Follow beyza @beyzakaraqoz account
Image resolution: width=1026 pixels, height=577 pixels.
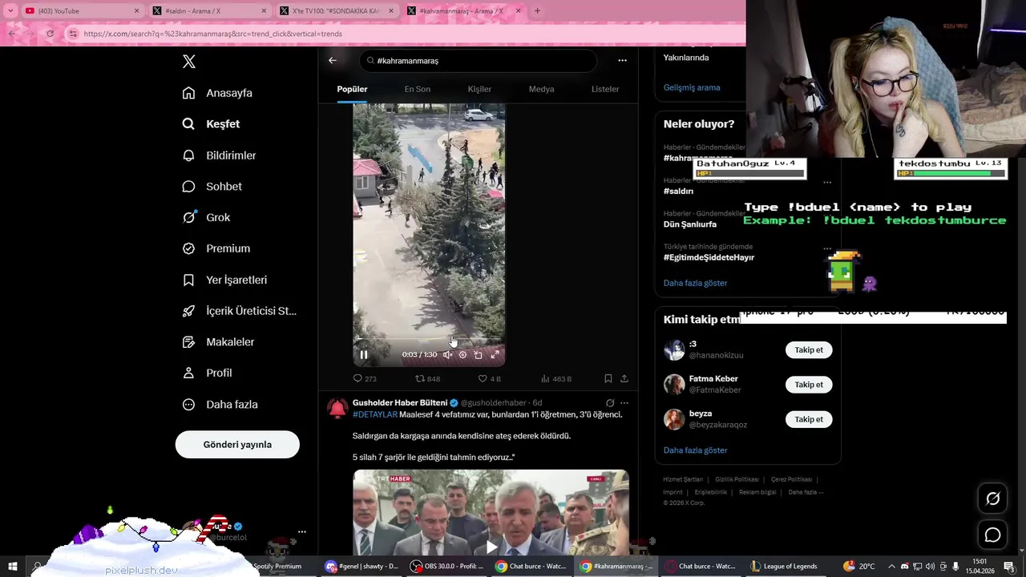click(x=809, y=419)
